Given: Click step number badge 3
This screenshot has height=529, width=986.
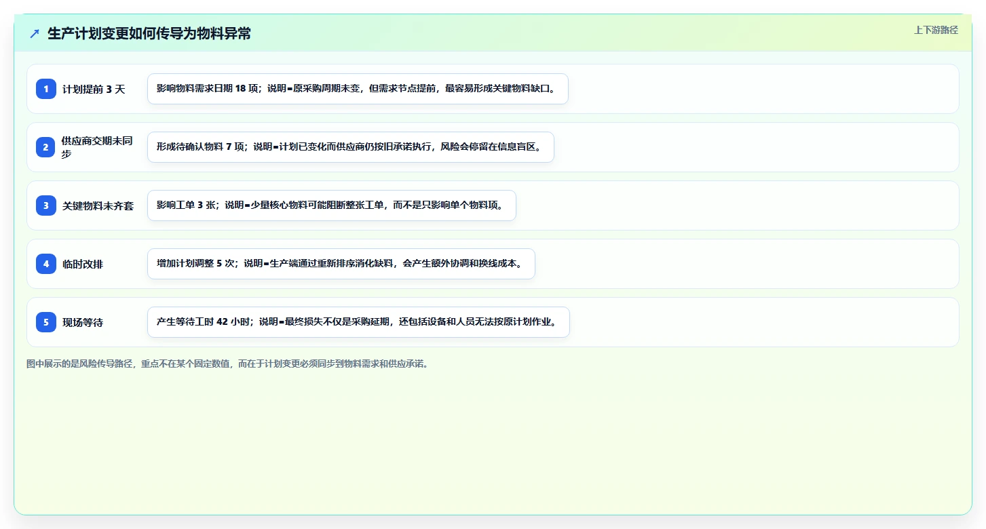Looking at the screenshot, I should [46, 205].
